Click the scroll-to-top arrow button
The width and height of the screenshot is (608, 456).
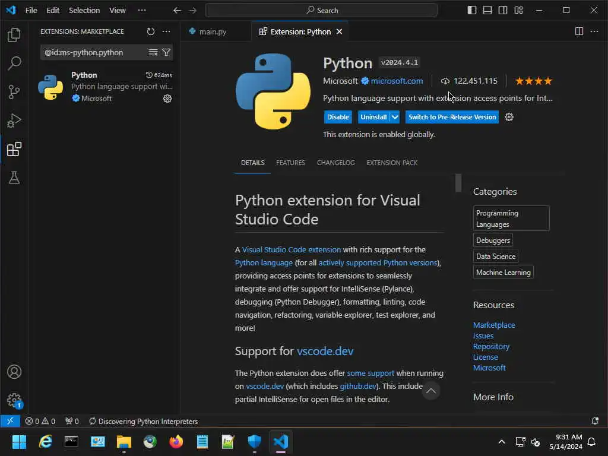coord(431,391)
